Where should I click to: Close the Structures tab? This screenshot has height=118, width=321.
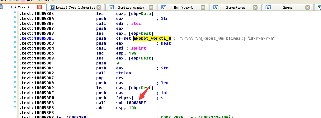click(255, 7)
